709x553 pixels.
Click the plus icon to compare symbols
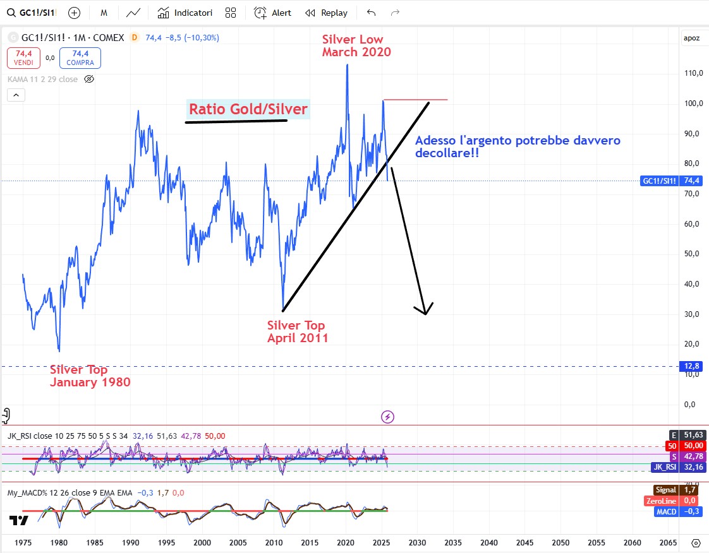[x=74, y=13]
